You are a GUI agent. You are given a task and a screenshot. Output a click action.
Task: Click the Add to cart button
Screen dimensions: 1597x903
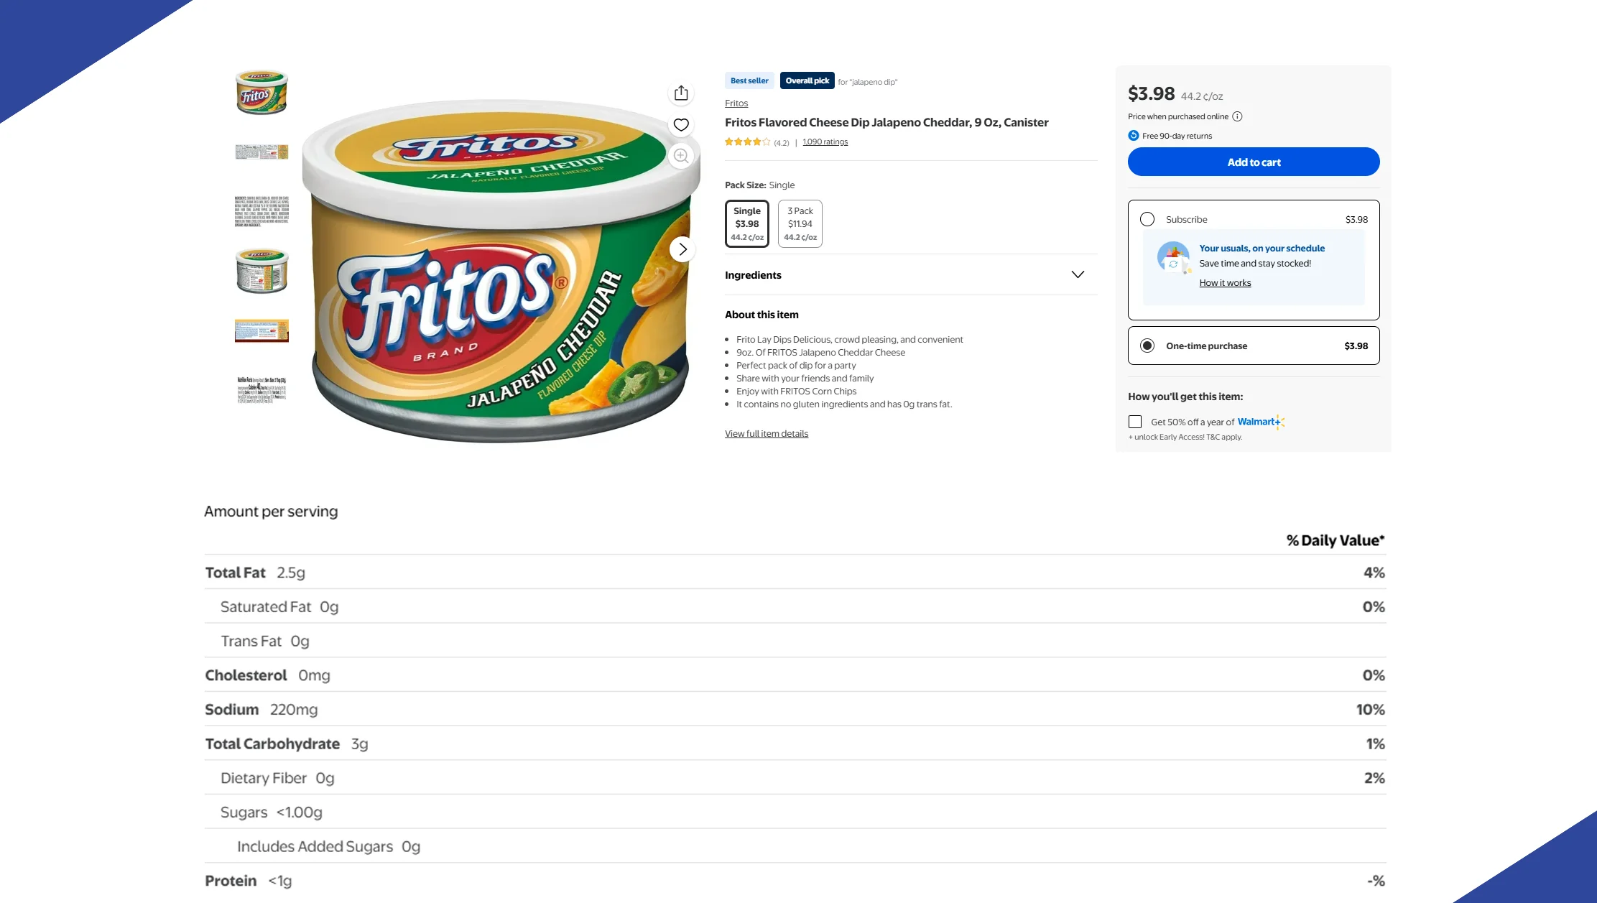[1254, 162]
